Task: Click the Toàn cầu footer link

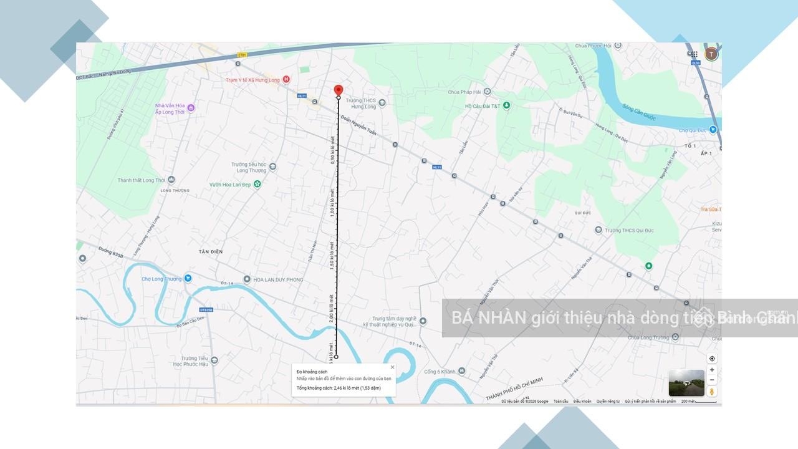Action: (x=560, y=402)
